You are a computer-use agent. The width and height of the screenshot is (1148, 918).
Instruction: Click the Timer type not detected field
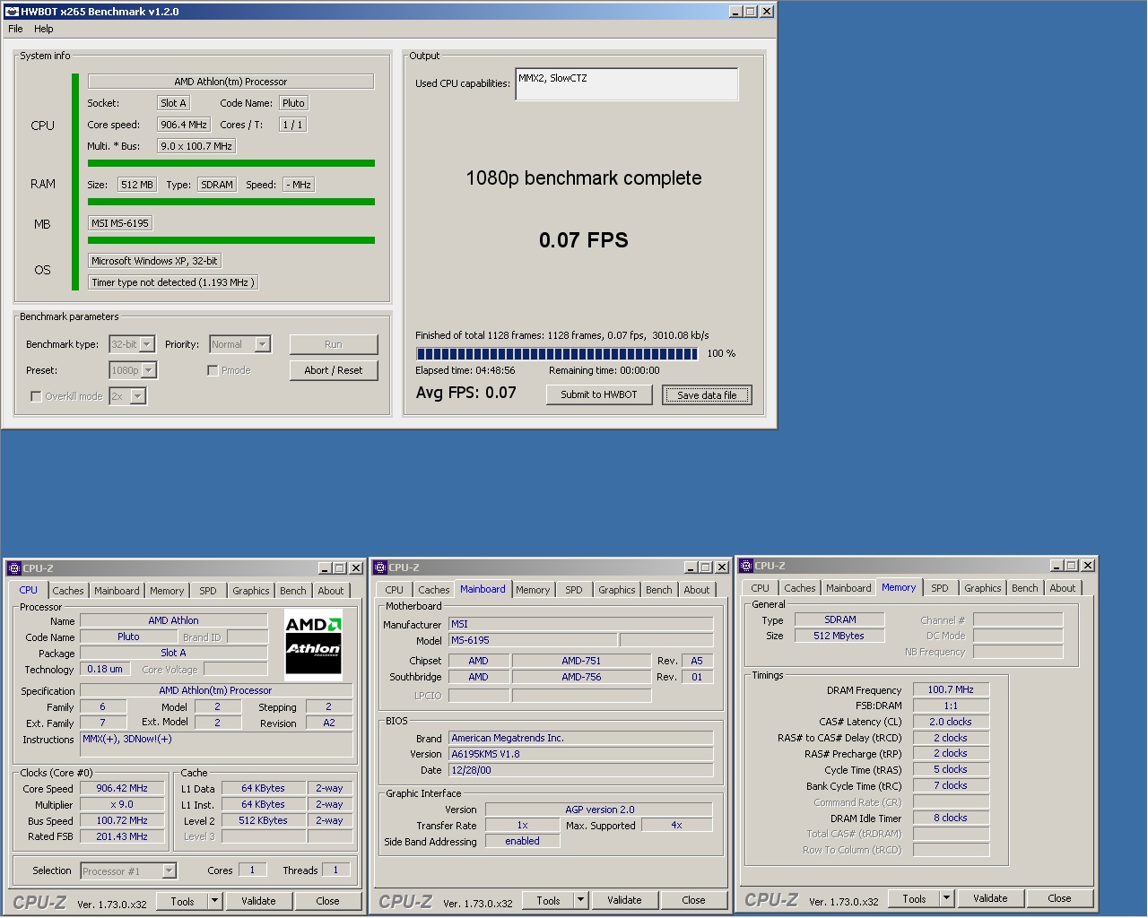[173, 282]
